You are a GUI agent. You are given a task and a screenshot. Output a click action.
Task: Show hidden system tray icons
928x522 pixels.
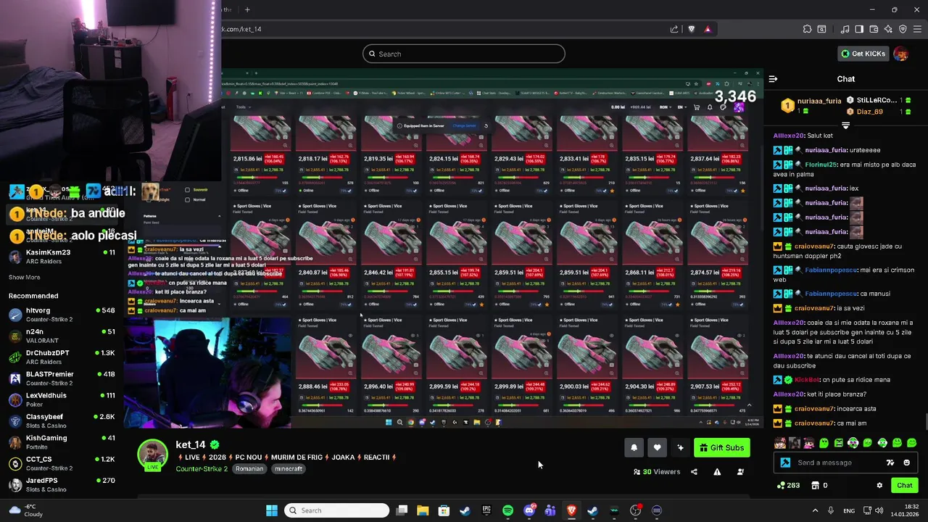(815, 510)
